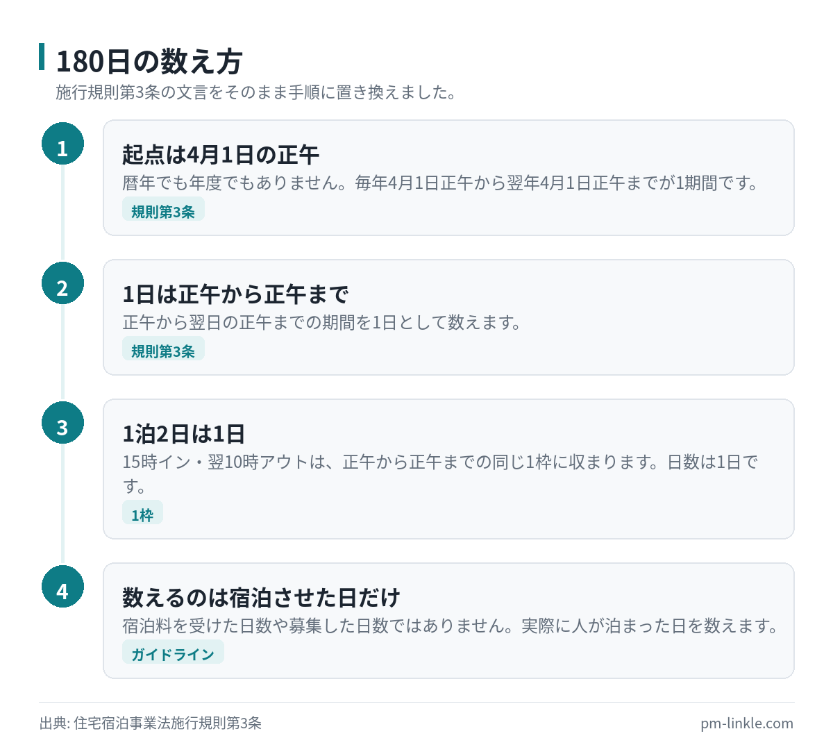The width and height of the screenshot is (833, 745).
Task: Click 規則第3条 tag in 起点 card
Action: [x=163, y=210]
